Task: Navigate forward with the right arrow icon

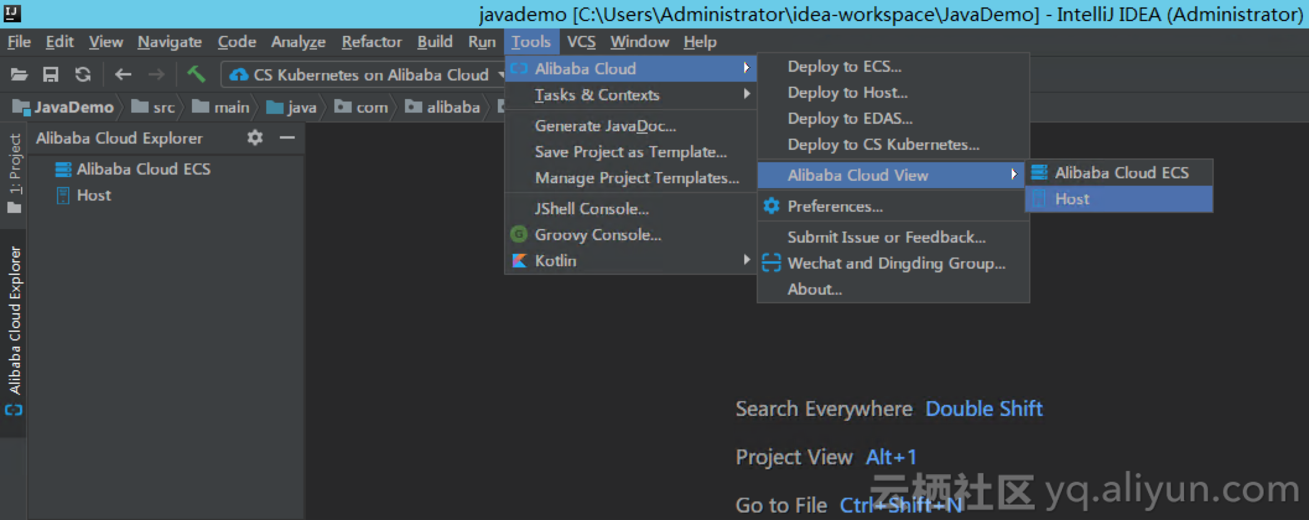Action: coord(156,75)
